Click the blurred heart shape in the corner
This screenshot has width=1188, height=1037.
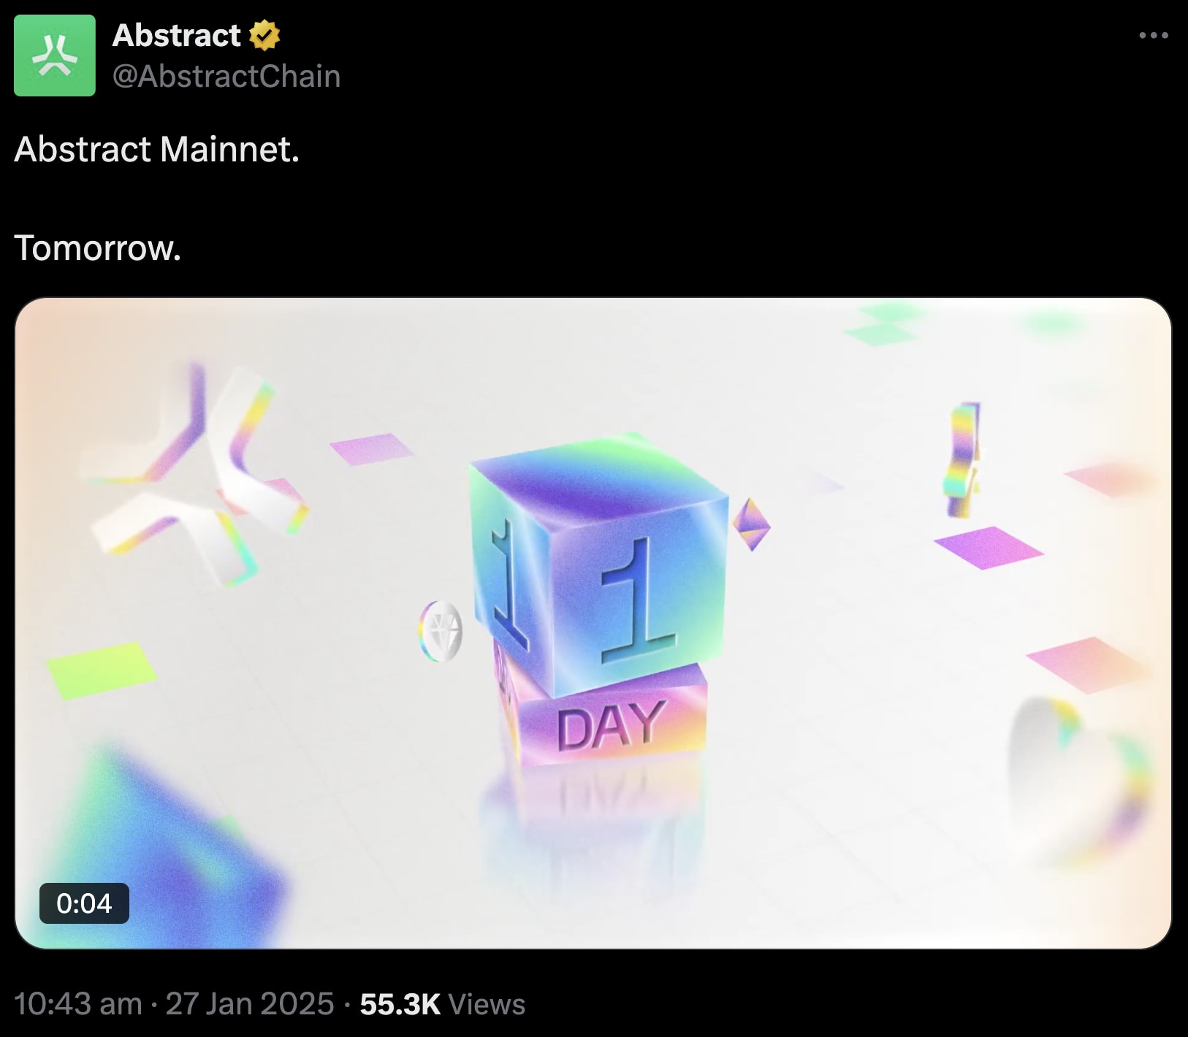tap(1078, 776)
